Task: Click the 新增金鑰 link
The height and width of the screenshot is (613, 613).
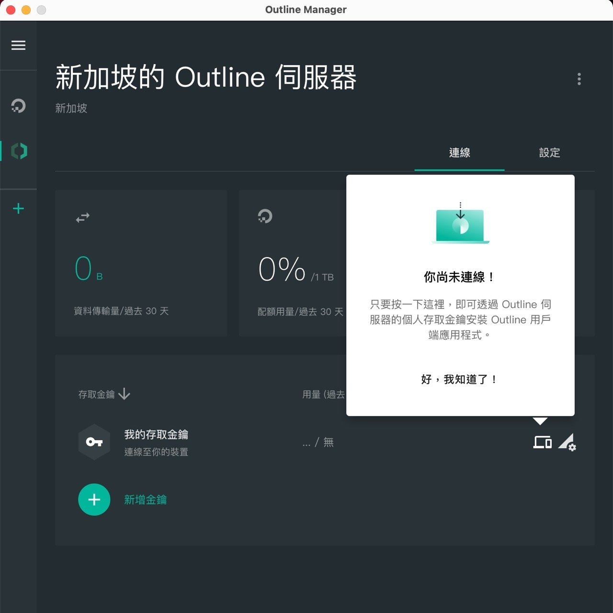Action: coord(146,499)
